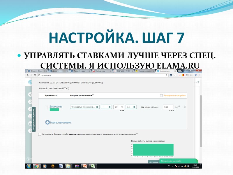Click the plus icon for new rule
The image size is (233, 175).
47,122
